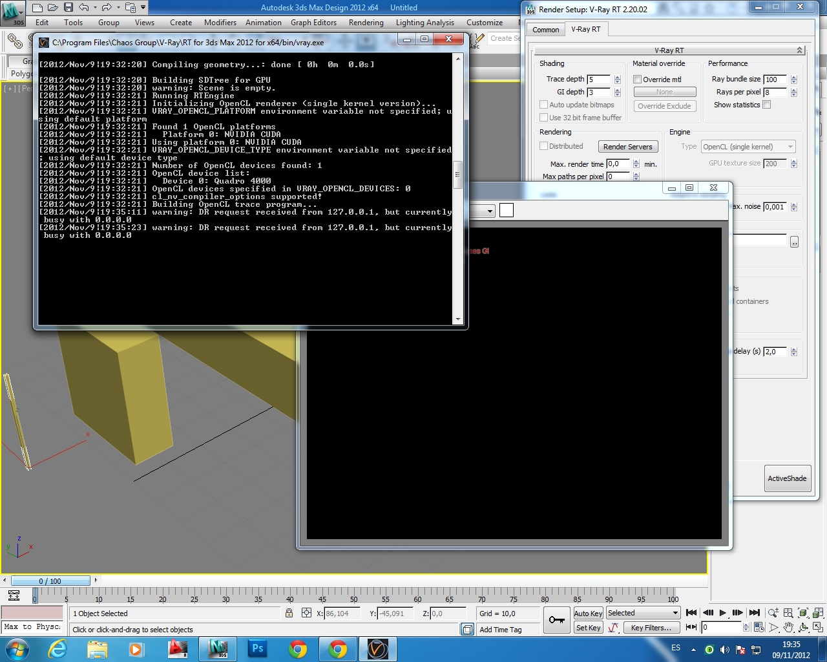Viewport: 827px width, 662px height.
Task: Step to next frame
Action: [738, 613]
